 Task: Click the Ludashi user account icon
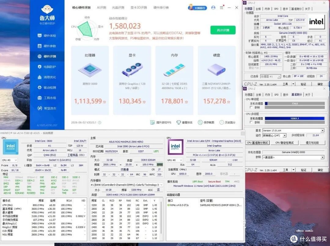pos(213,8)
